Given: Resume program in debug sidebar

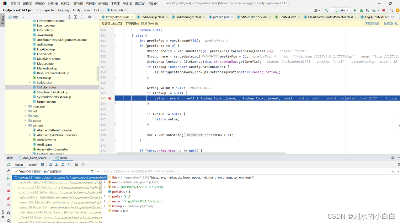Looking at the screenshot, I should 9,178.
